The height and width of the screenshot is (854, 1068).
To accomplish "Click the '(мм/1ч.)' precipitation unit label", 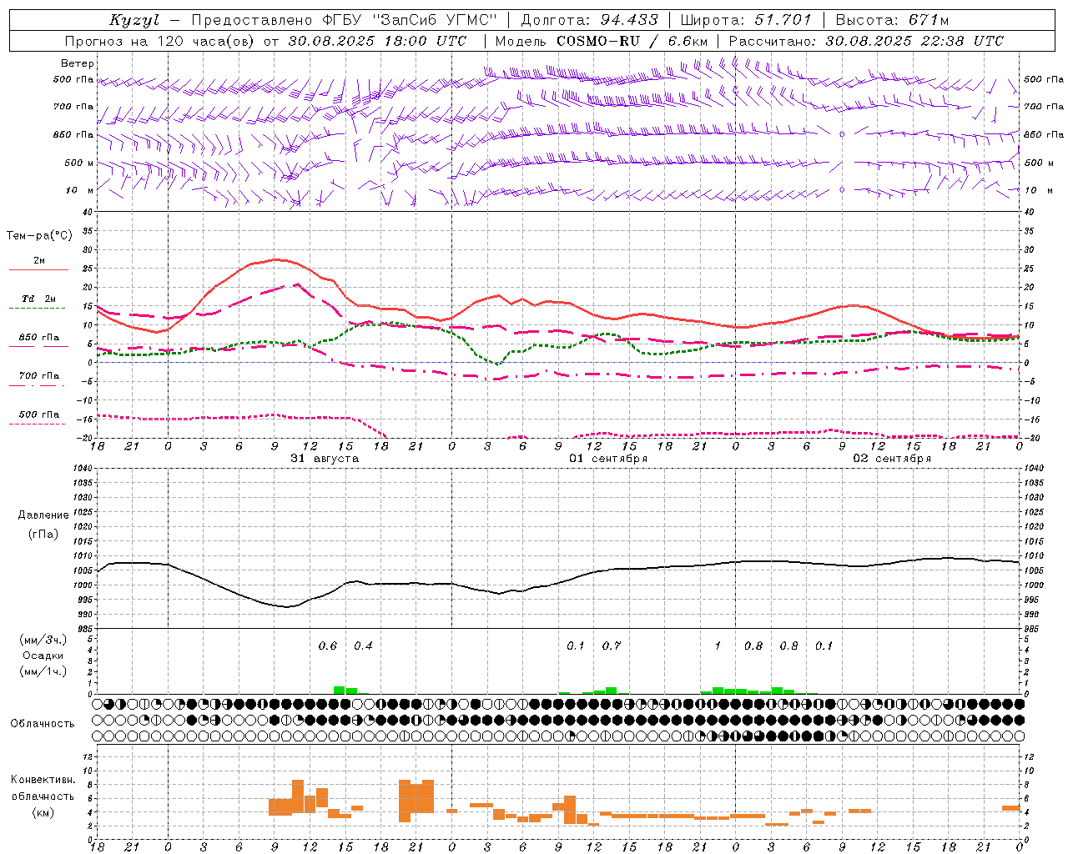I will pyautogui.click(x=43, y=671).
